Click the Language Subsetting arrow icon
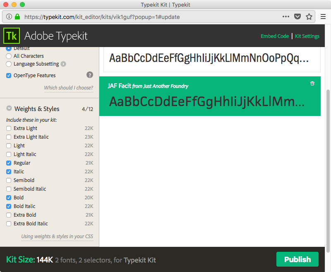Viewport: 331px width, 272px height. 63,64
